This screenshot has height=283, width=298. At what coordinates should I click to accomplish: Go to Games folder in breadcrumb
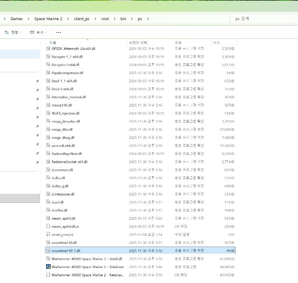(16, 19)
